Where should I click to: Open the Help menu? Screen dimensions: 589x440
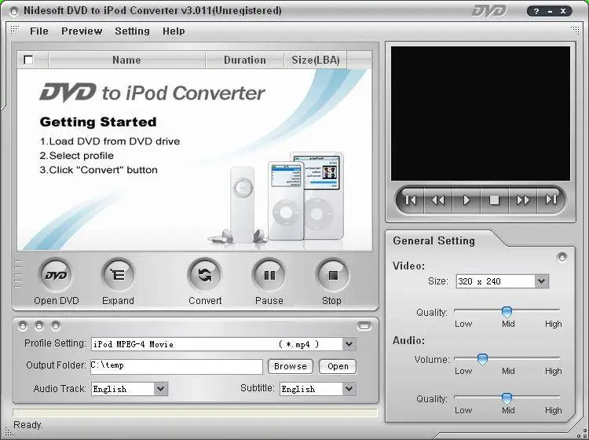click(174, 31)
